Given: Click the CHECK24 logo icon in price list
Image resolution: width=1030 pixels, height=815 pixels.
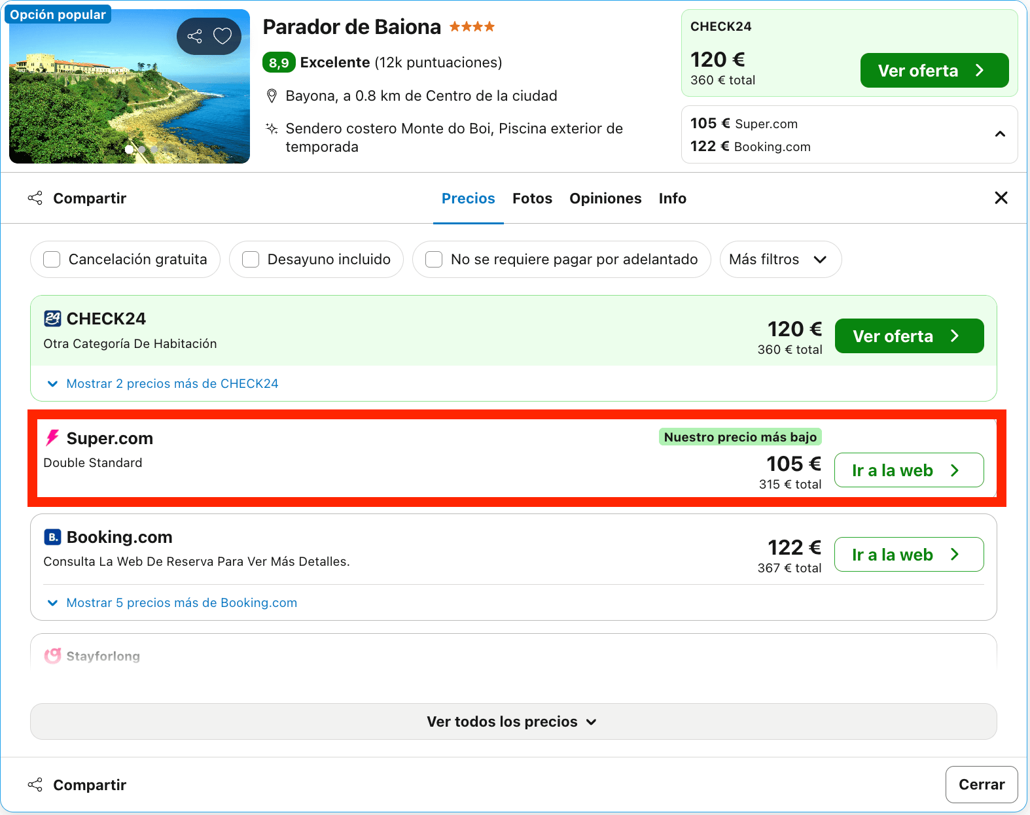Looking at the screenshot, I should pyautogui.click(x=52, y=319).
